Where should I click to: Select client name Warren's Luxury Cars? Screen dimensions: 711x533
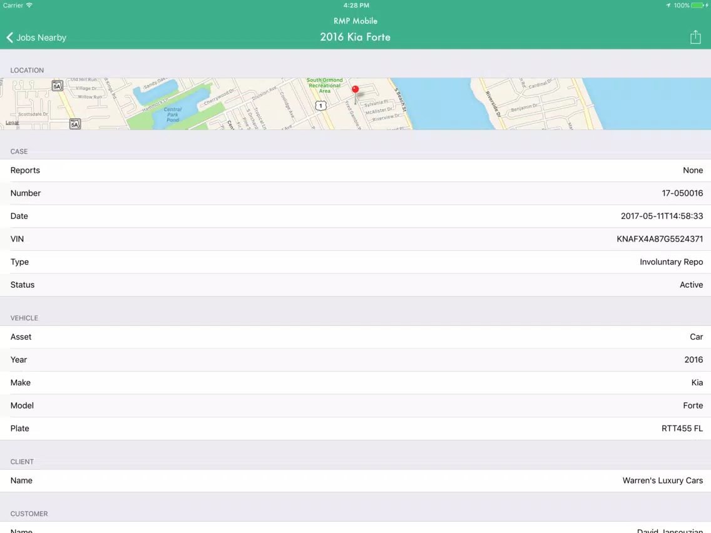(355, 480)
